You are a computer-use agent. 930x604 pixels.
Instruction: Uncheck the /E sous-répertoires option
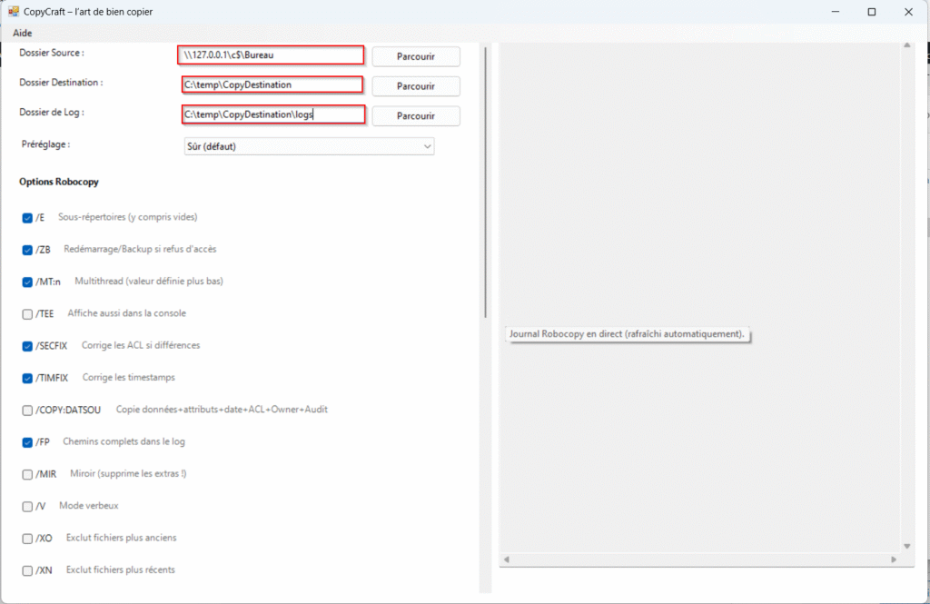pos(27,218)
